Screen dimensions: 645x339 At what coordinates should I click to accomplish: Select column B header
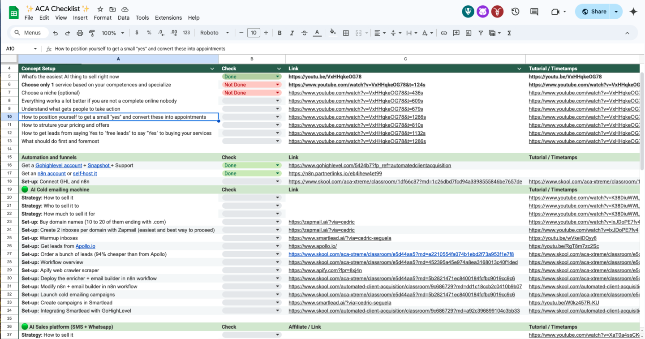[252, 59]
